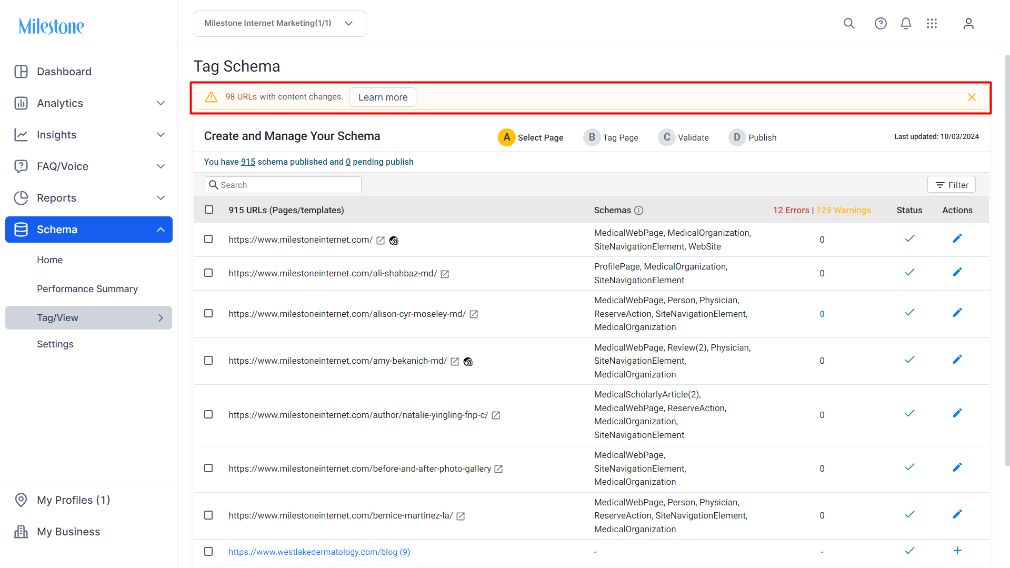Viewport: 1010px width, 568px height.
Task: Open the westlakedermatology.com/blog (9) link
Action: click(319, 552)
